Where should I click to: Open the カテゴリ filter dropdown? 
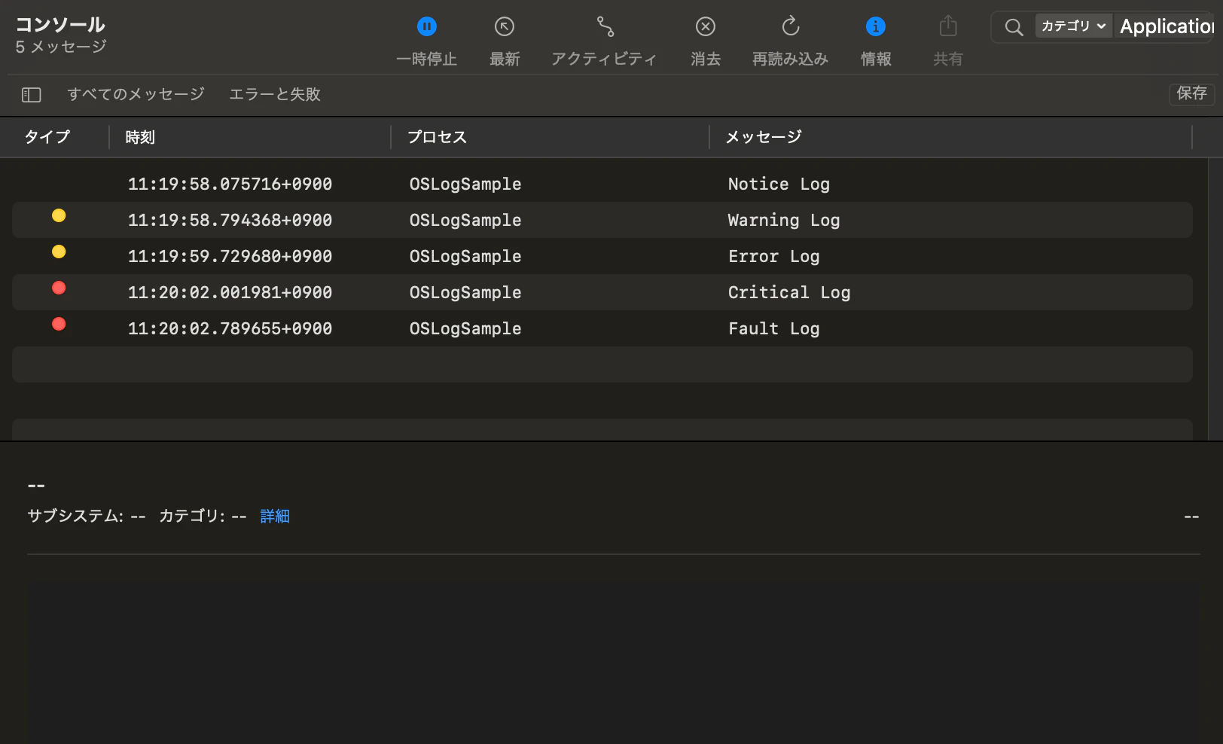click(1073, 26)
